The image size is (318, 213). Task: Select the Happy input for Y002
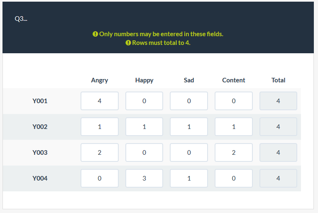pos(144,127)
